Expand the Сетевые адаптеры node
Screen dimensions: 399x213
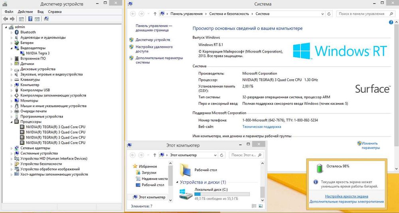pos(12,148)
